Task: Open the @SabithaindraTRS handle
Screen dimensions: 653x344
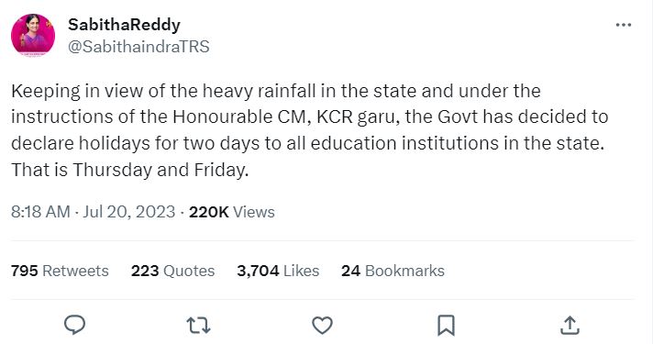Action: point(138,47)
